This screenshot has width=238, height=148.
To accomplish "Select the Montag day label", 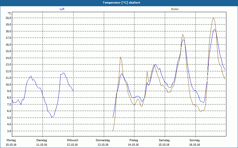I will (x=11, y=140).
